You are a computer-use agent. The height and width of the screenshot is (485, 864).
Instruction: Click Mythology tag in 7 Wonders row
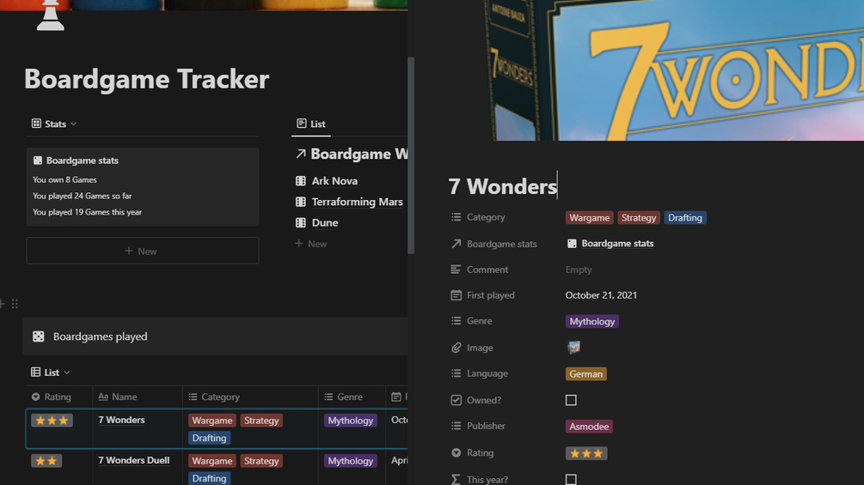tap(351, 420)
